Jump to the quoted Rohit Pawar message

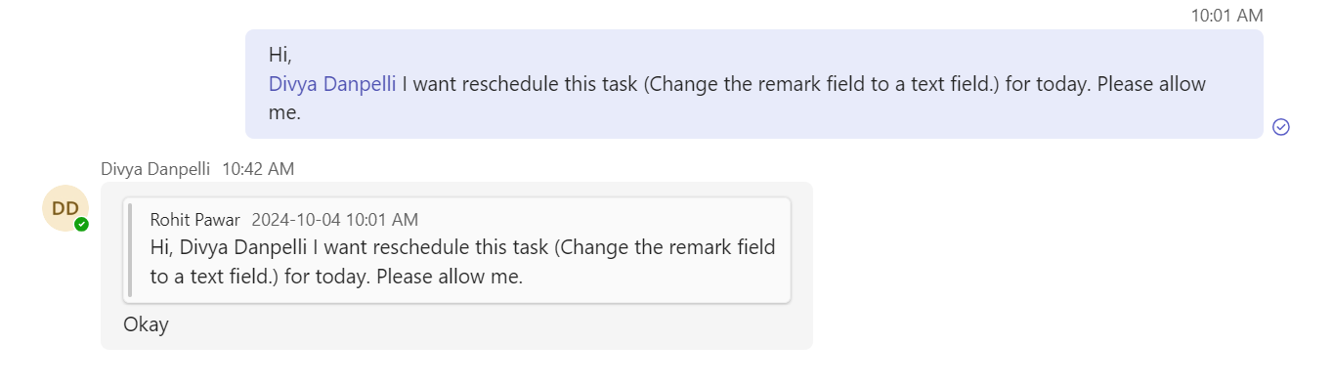click(456, 250)
